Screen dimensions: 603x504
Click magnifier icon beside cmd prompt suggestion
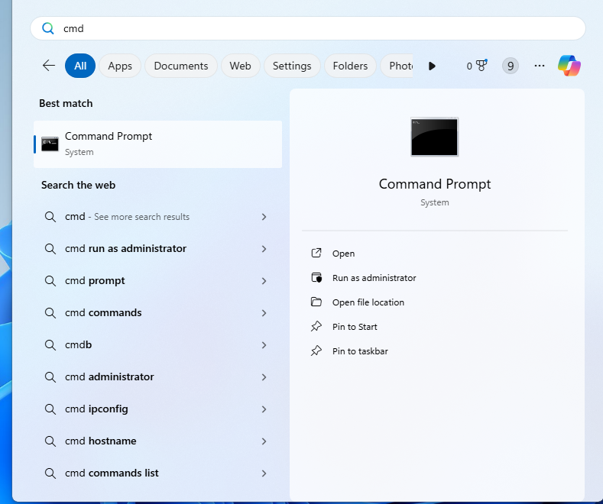[50, 281]
